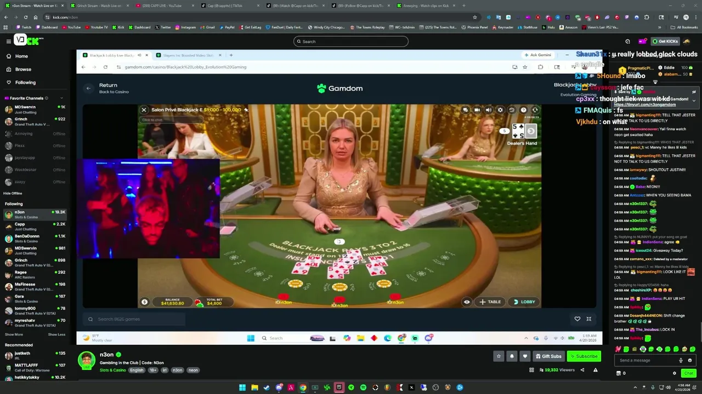Click the LOBBY button in blackjack
Viewport: 702px width, 394px height.
524,302
